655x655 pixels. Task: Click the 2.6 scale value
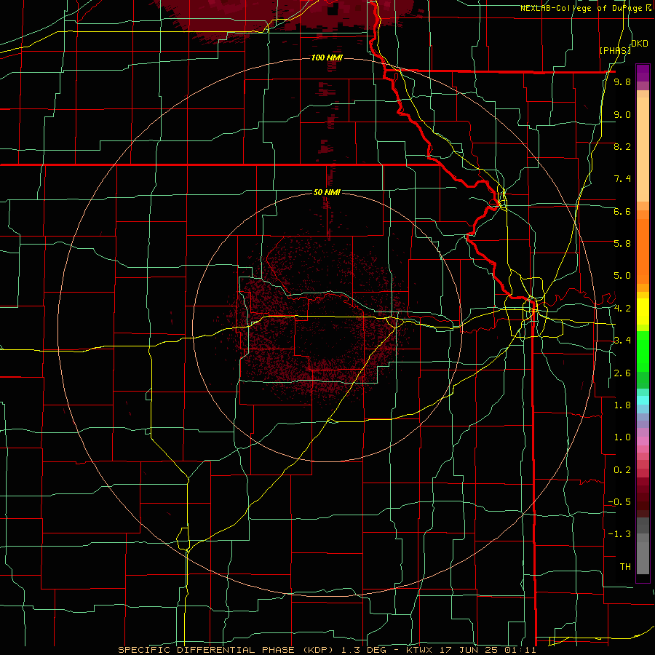pos(622,373)
